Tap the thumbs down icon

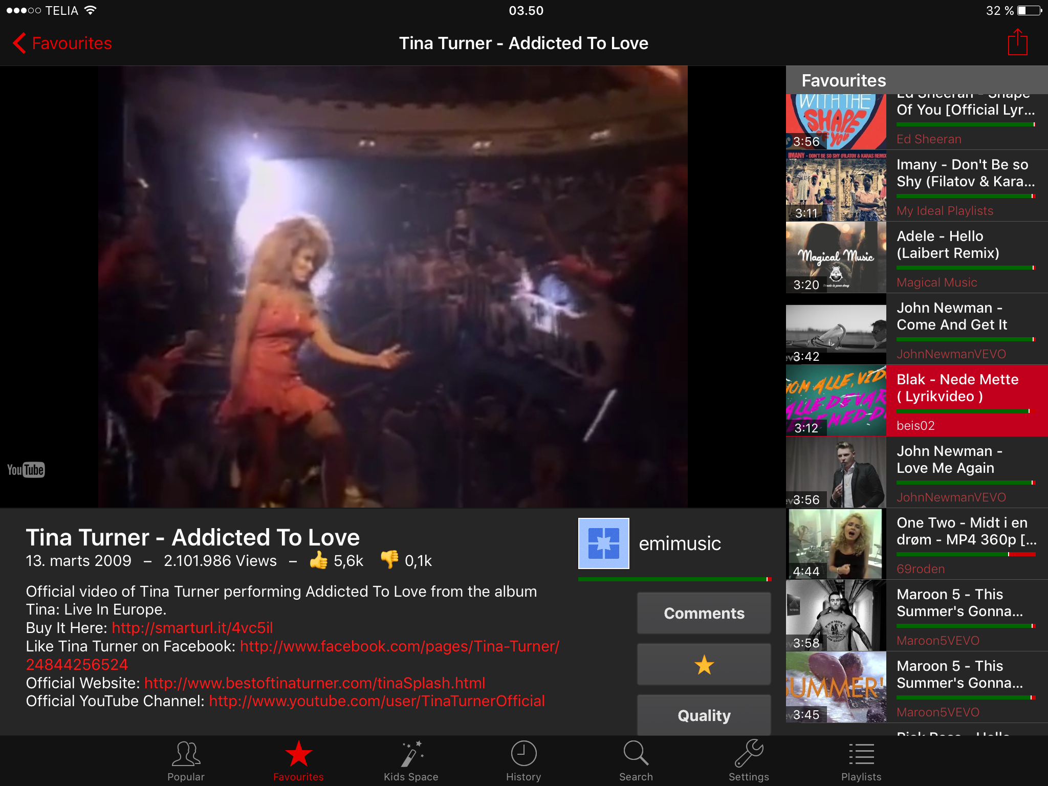[389, 560]
